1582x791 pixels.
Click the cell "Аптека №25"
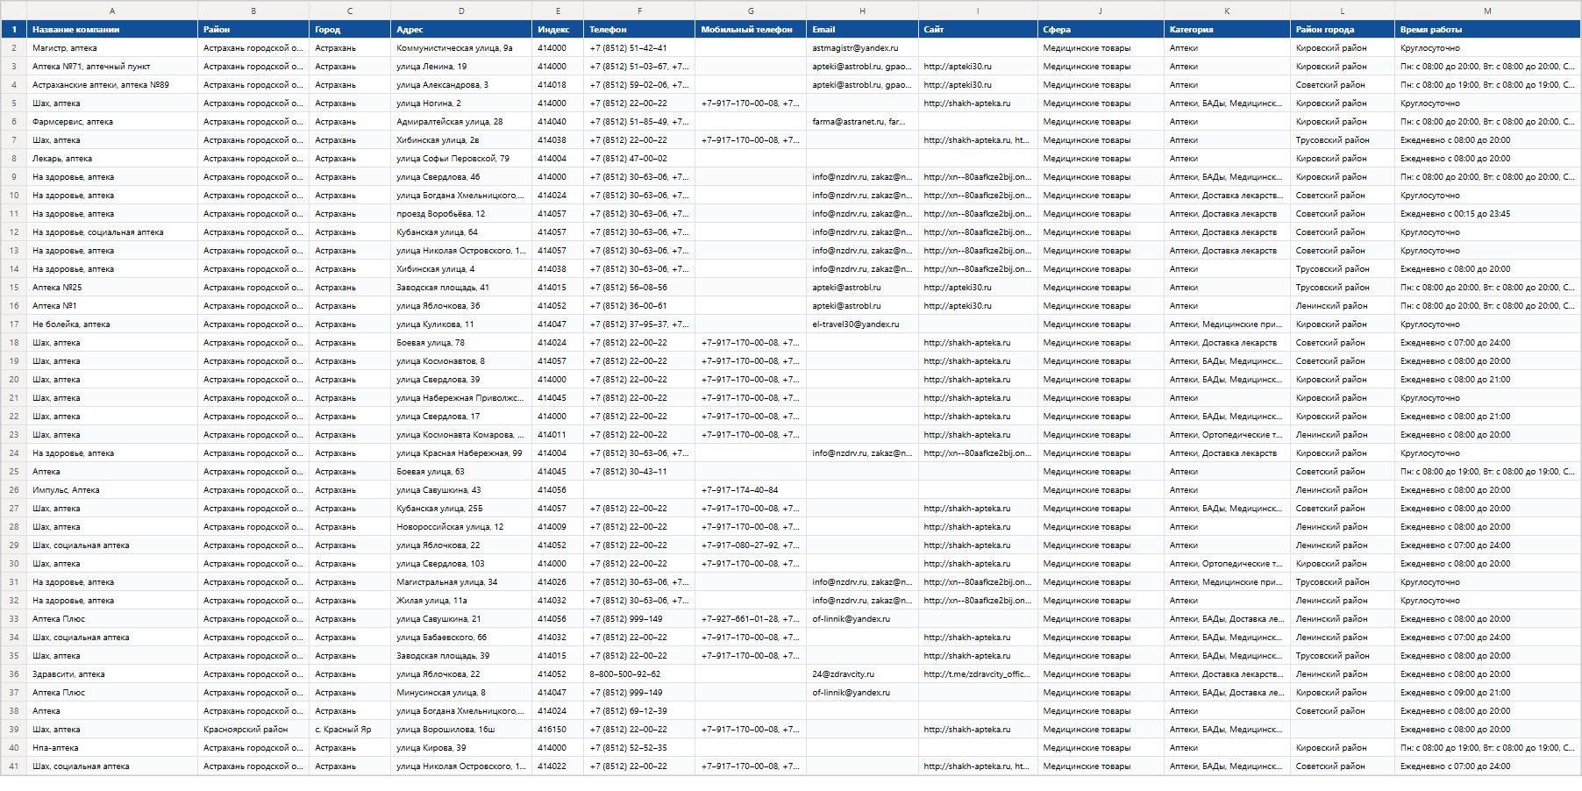tap(112, 288)
